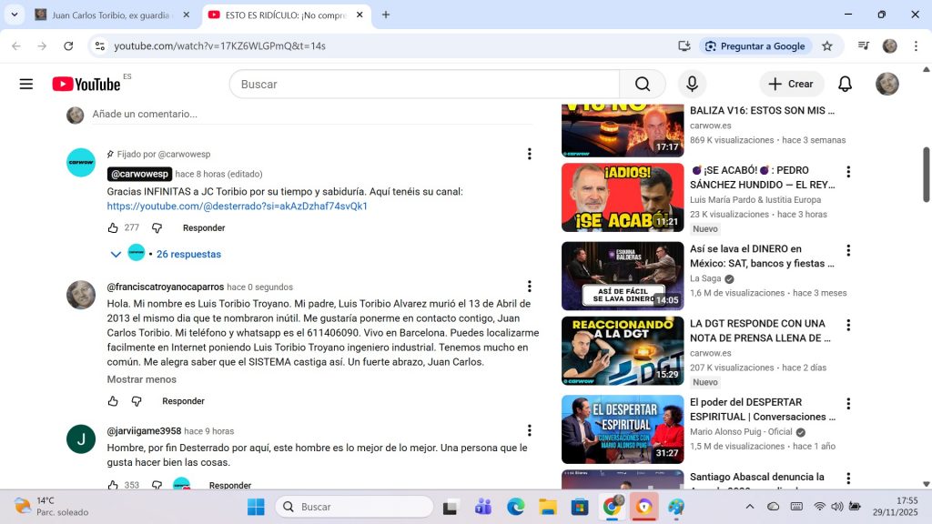
Task: Start voice search with microphone icon
Action: click(692, 84)
